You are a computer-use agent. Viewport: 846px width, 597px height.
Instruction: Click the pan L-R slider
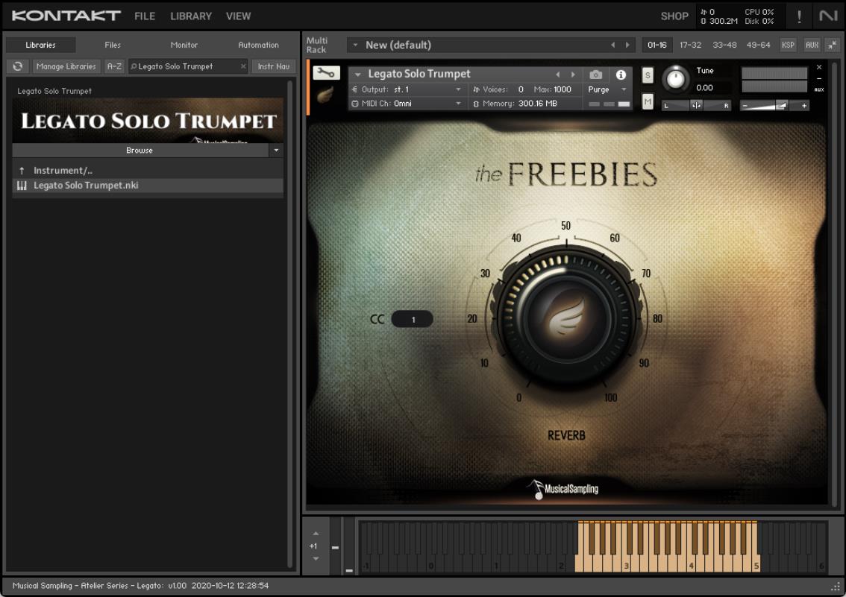tap(697, 106)
